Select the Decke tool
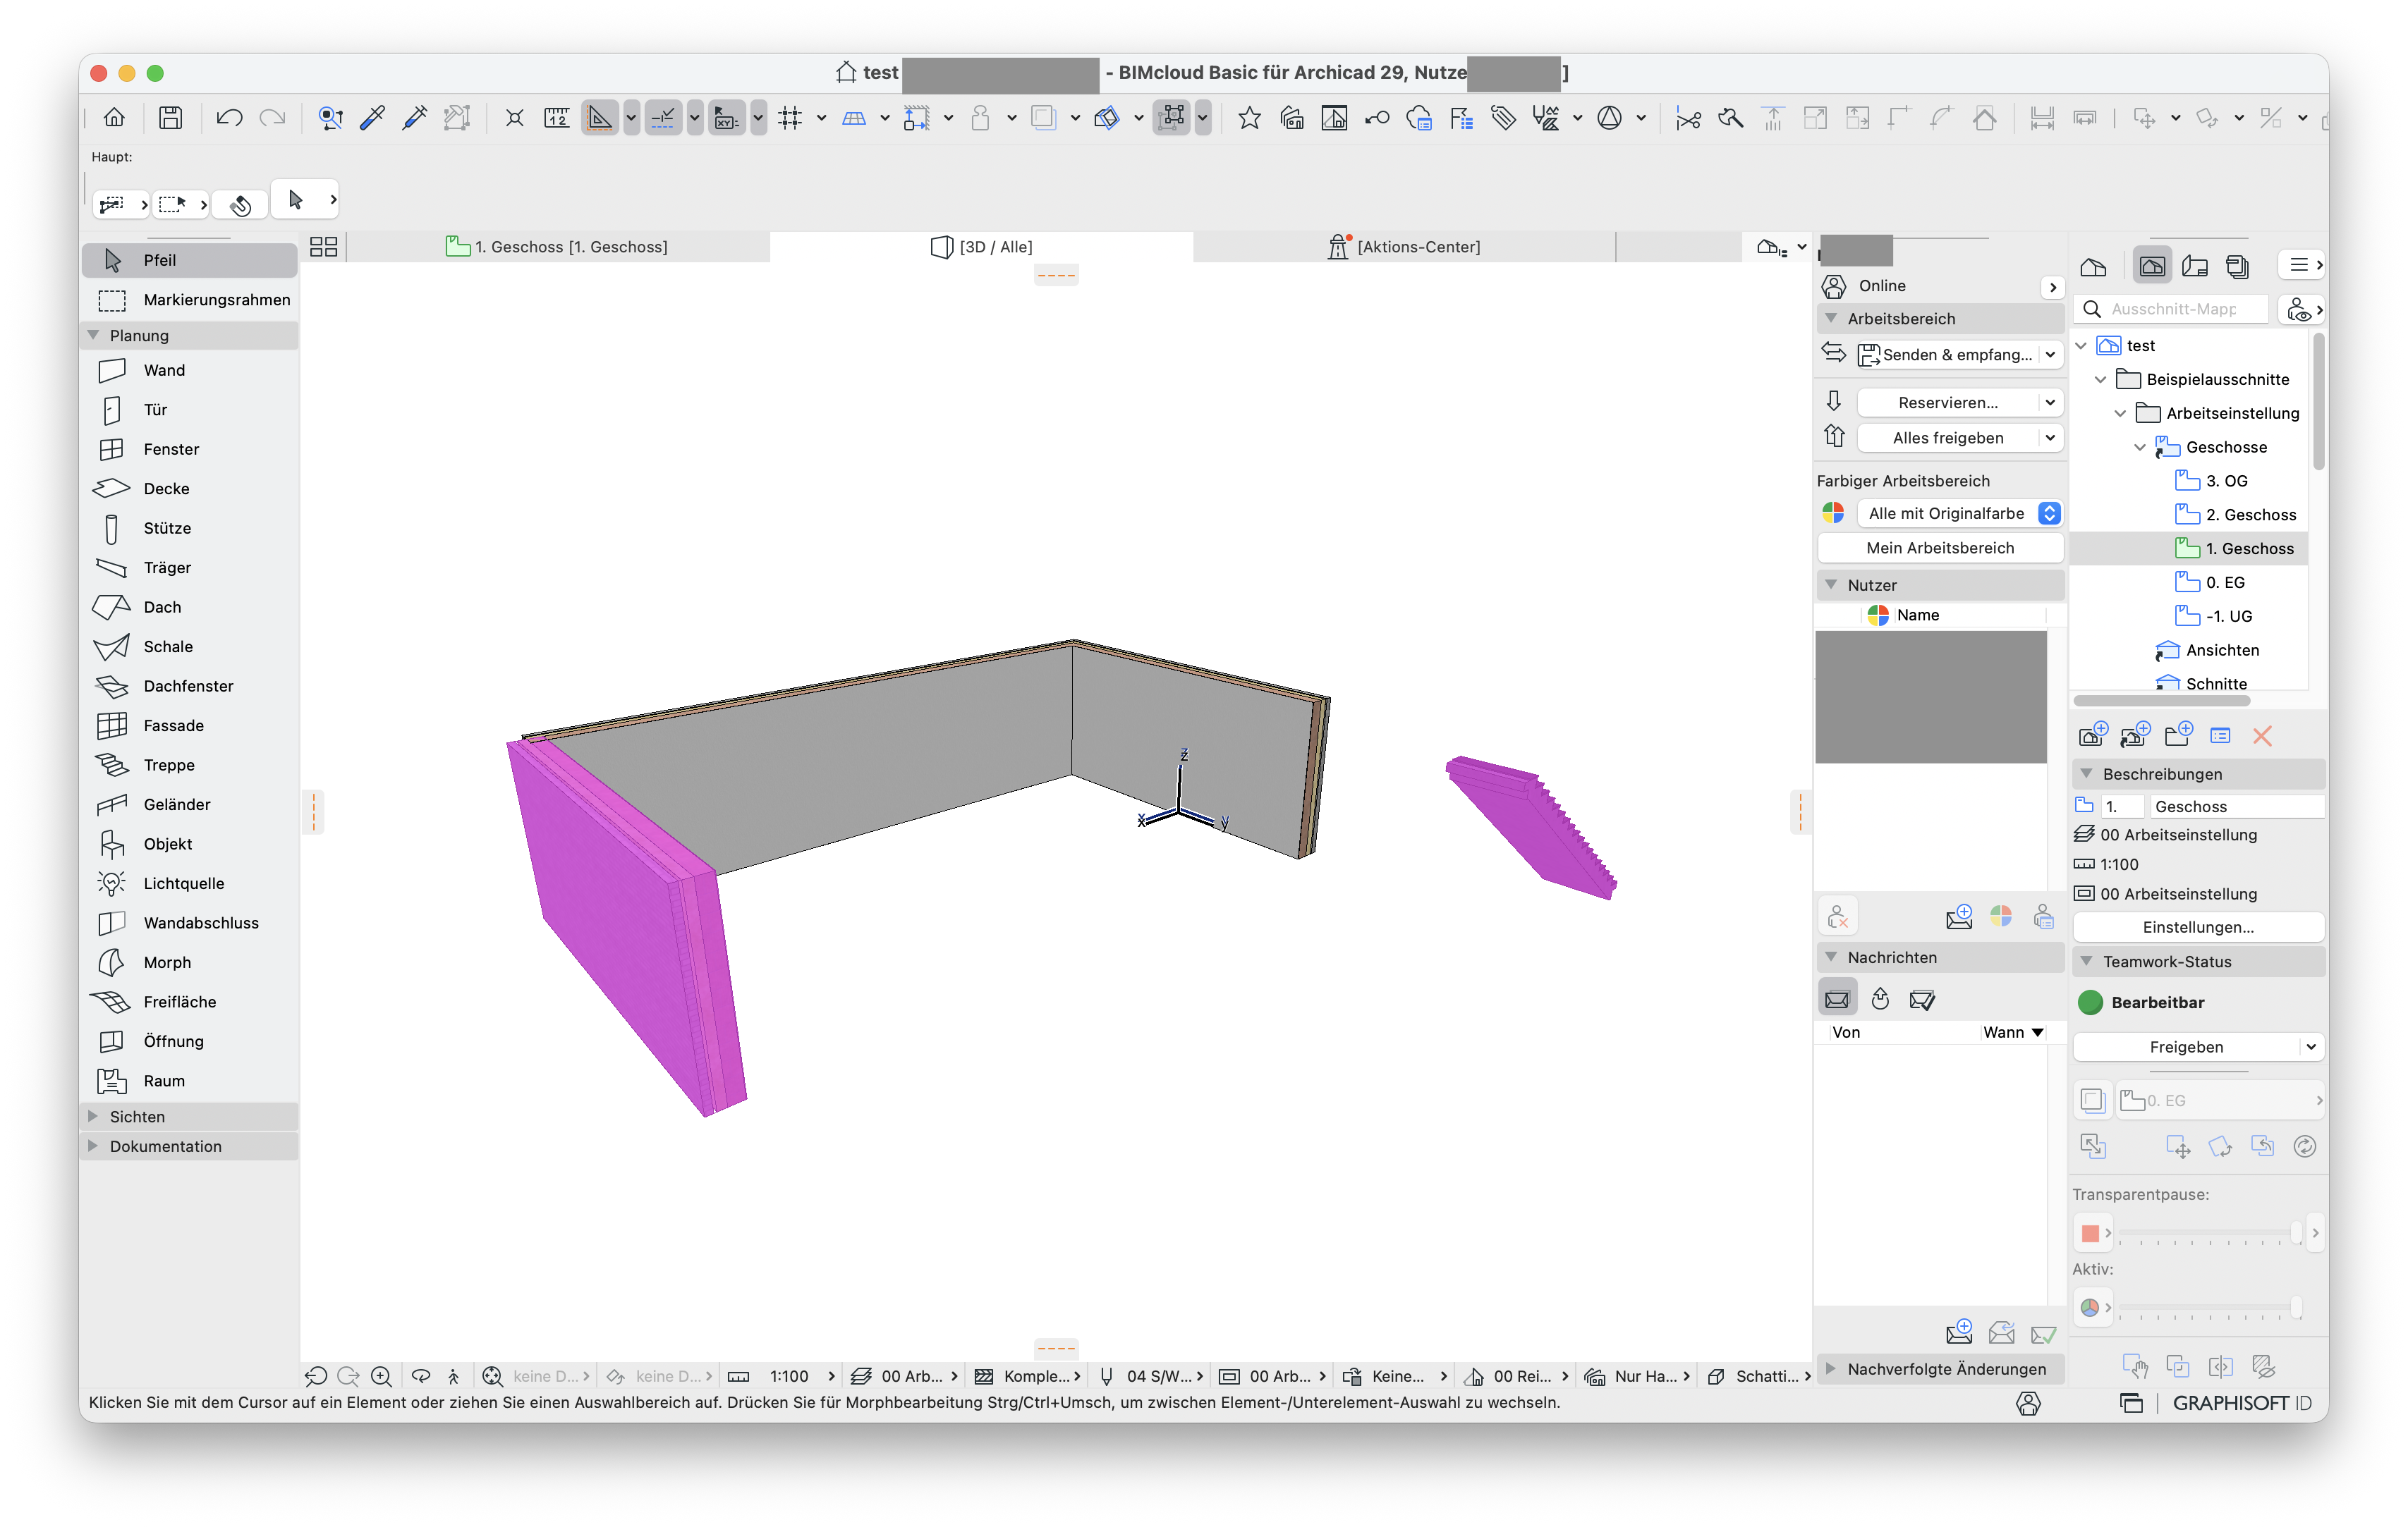2408x1527 pixels. 189,489
